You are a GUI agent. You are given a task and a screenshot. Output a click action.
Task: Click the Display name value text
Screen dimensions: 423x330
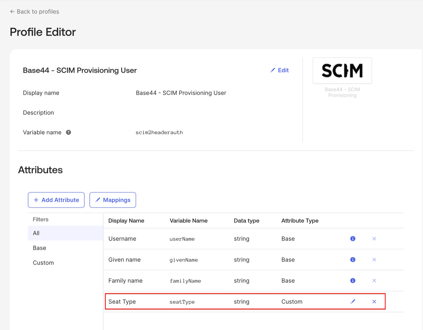tap(181, 93)
